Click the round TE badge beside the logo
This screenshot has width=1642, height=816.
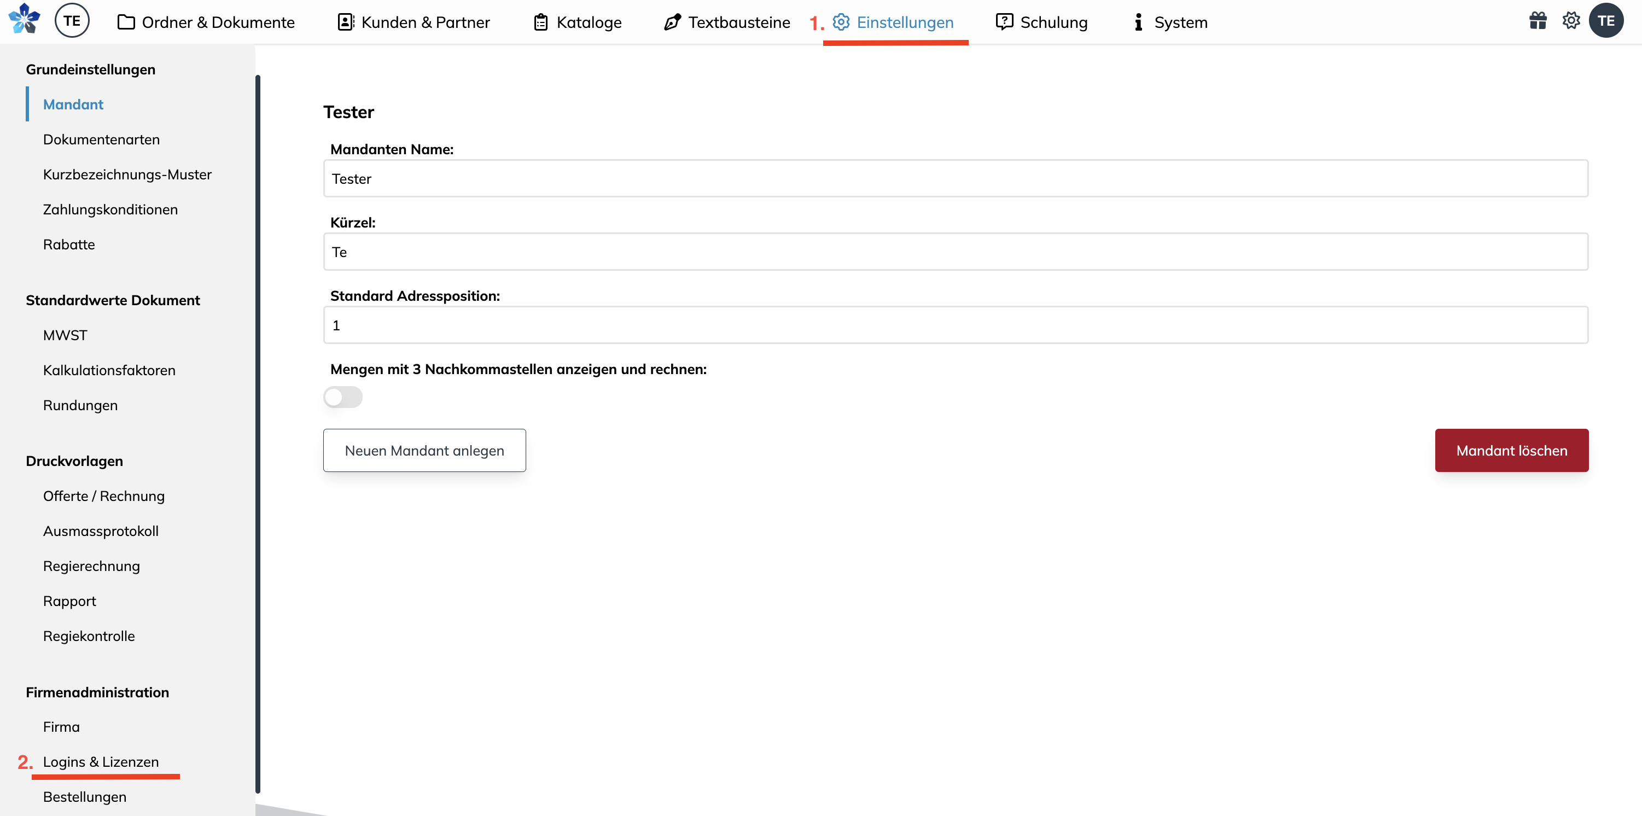pyautogui.click(x=72, y=20)
